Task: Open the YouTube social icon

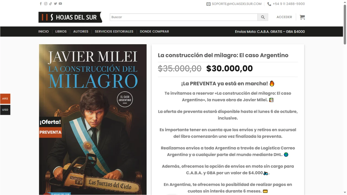Action: [60, 4]
